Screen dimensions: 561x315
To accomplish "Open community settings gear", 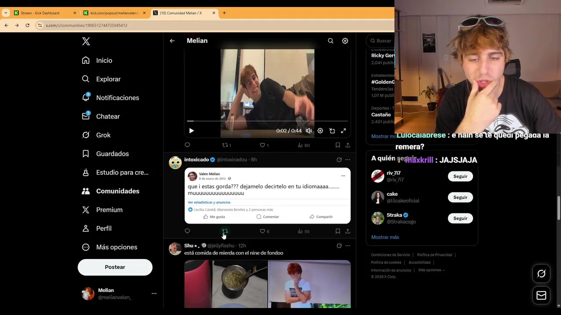I will 345,41.
